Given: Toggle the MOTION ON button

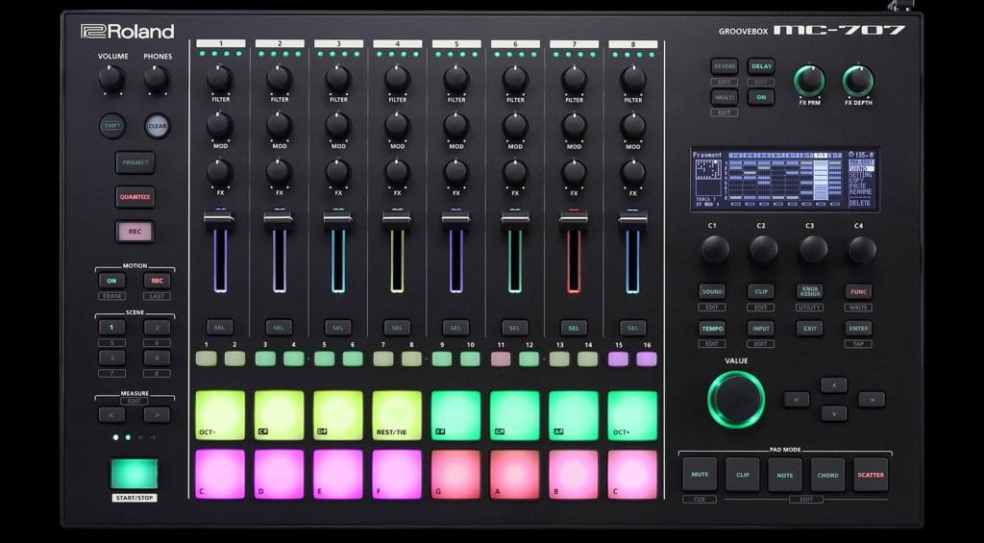Looking at the screenshot, I should tap(111, 281).
